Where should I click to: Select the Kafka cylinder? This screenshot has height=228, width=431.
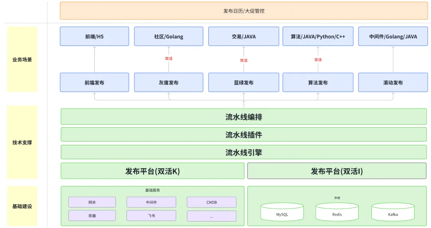click(x=393, y=212)
